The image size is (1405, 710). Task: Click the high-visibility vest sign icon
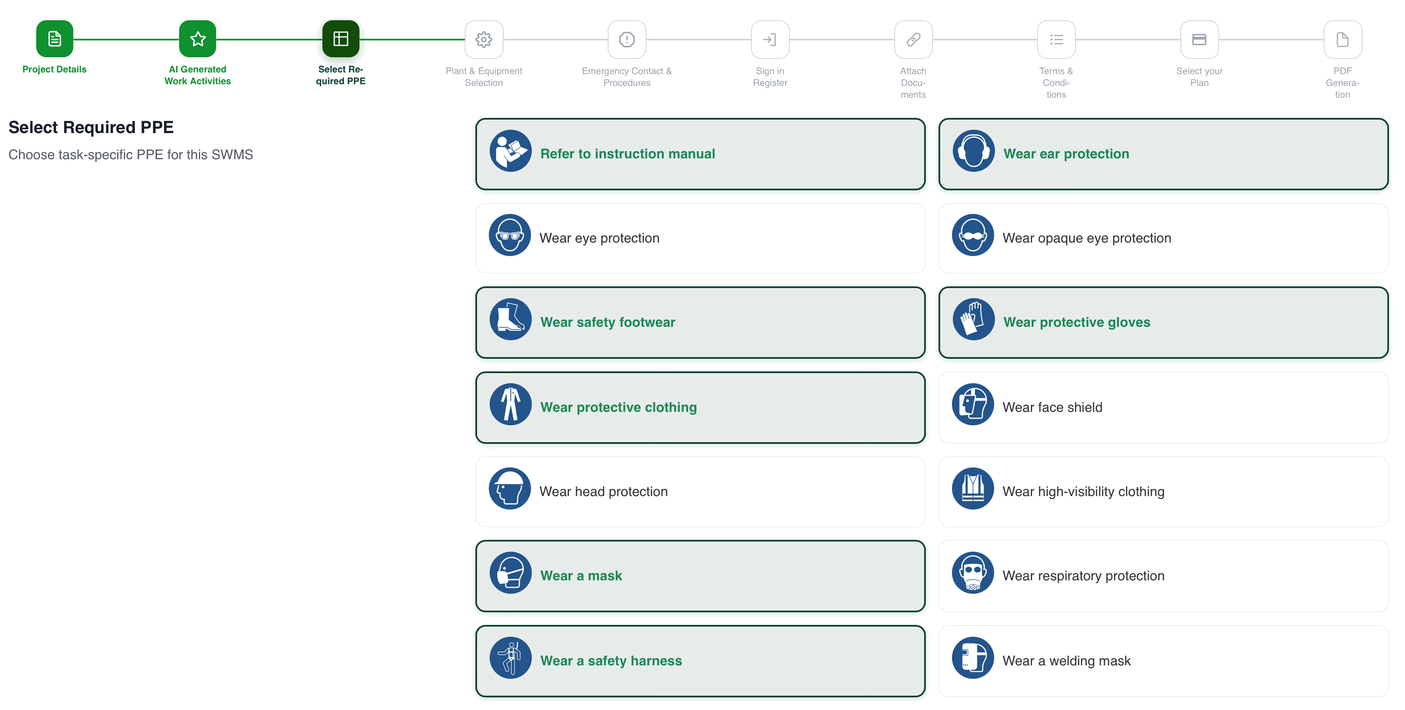point(973,489)
